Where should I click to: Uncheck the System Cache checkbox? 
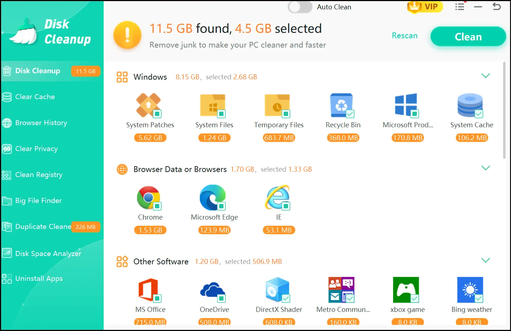pos(479,114)
